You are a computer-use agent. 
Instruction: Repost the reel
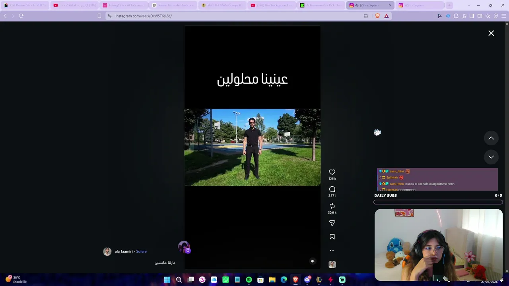click(x=332, y=206)
